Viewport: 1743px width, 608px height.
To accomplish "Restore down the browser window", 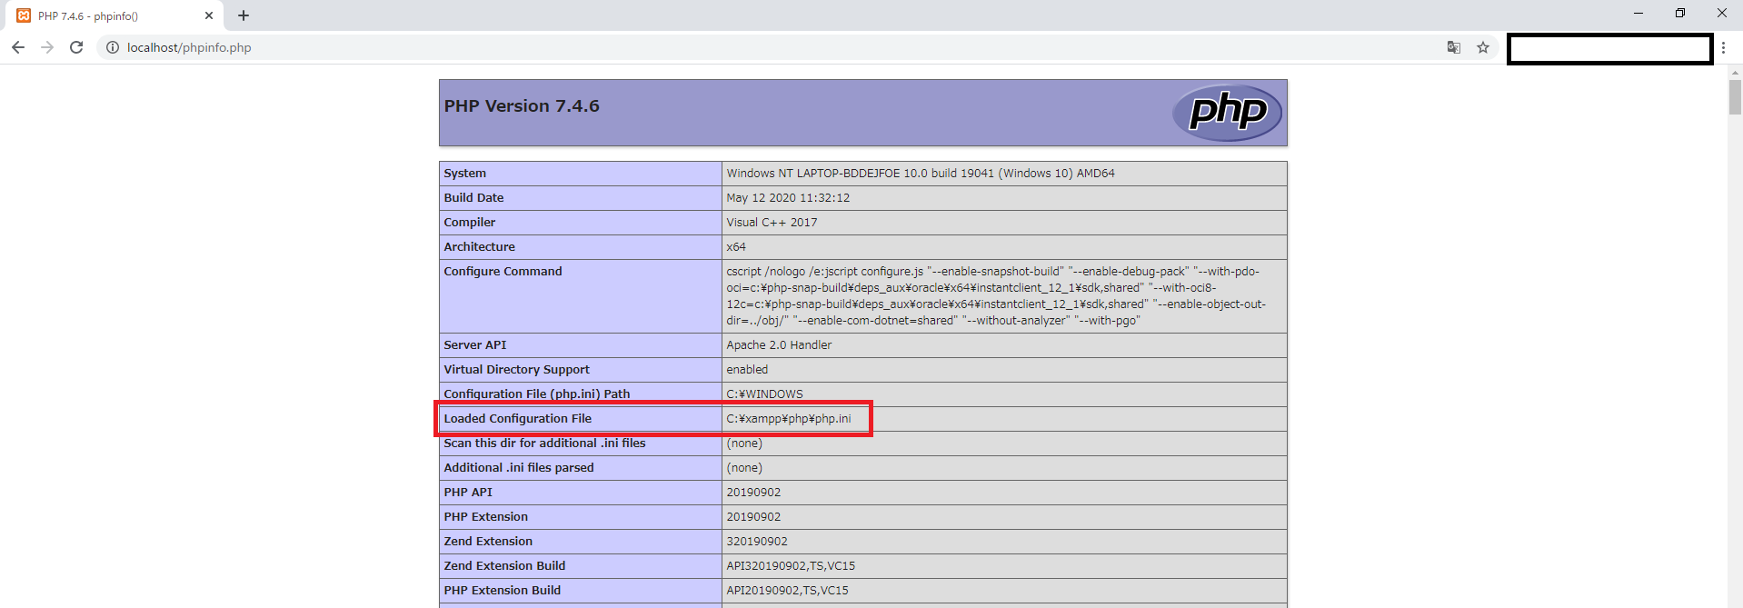I will 1680,14.
